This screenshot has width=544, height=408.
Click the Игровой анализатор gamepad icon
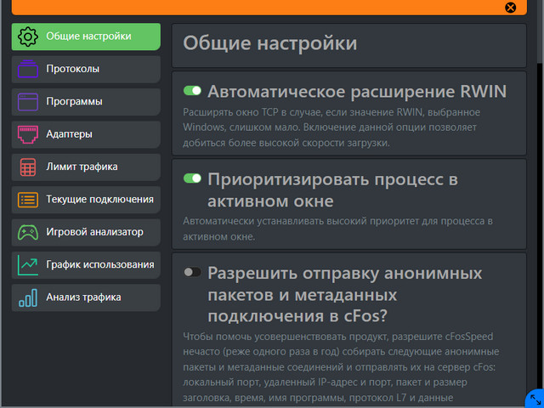pos(28,232)
